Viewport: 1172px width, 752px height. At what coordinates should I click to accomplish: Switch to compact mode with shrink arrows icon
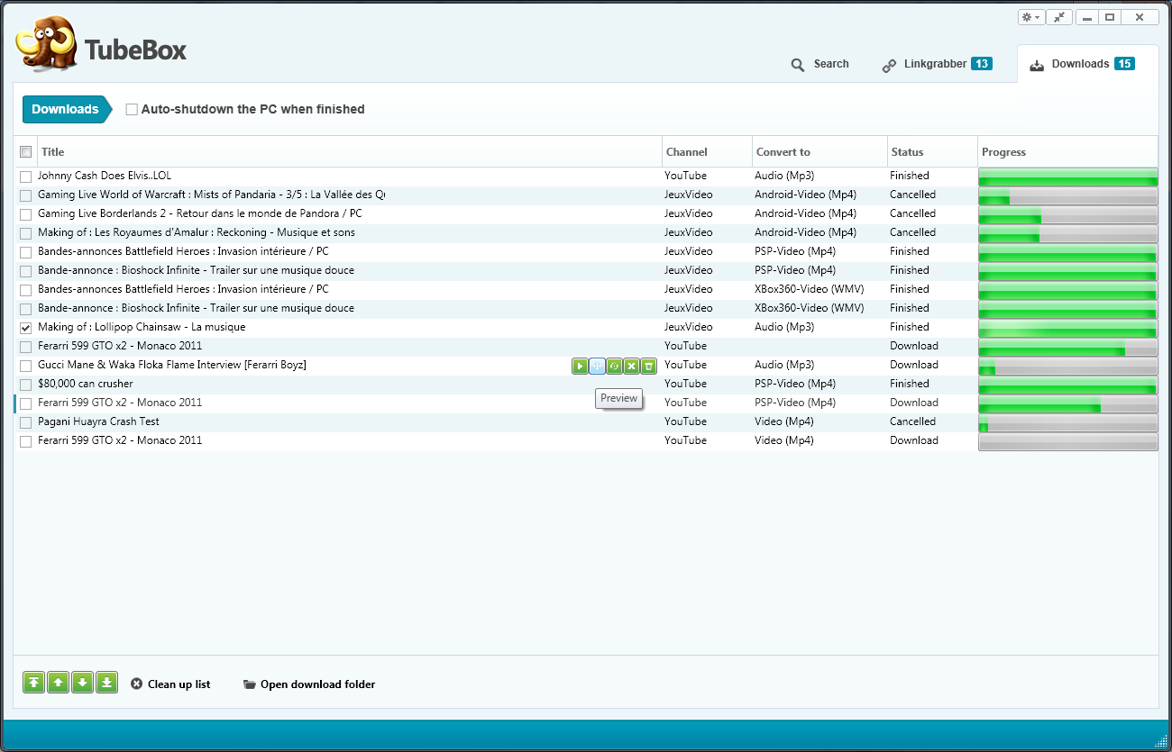(1059, 17)
